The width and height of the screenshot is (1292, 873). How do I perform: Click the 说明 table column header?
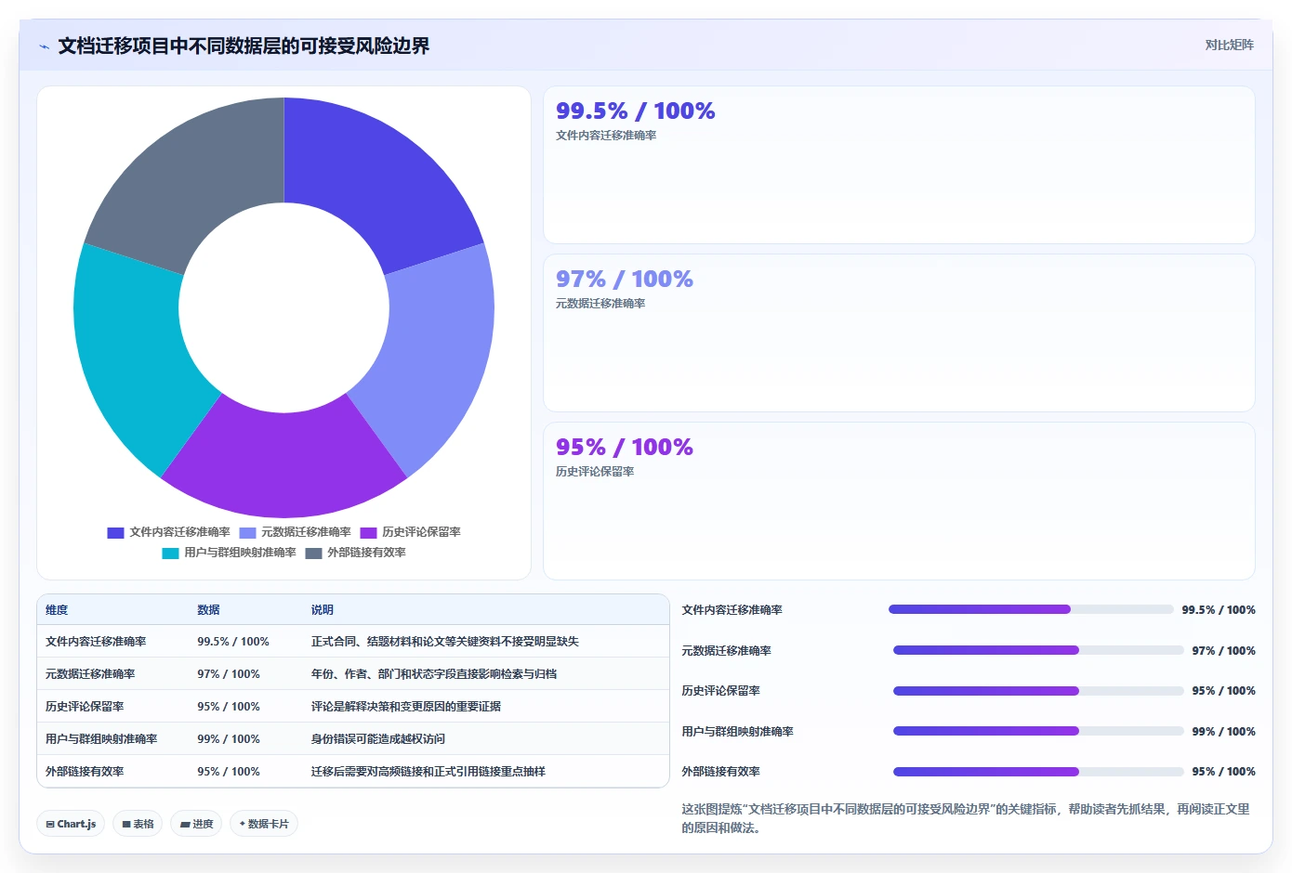coord(323,610)
